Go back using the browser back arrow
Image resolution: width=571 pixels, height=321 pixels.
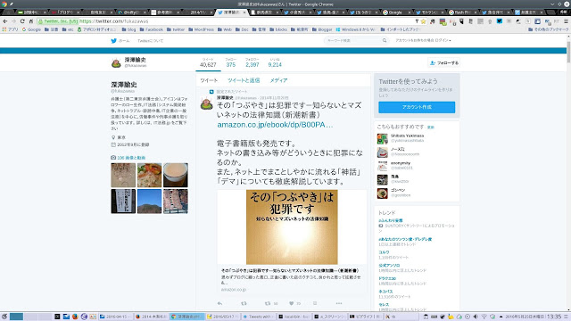(x=5, y=21)
